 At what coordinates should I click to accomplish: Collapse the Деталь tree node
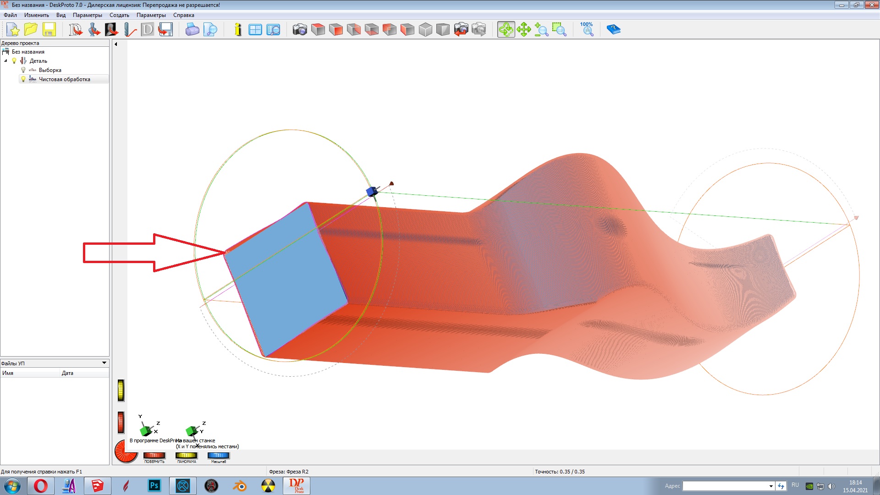5,61
